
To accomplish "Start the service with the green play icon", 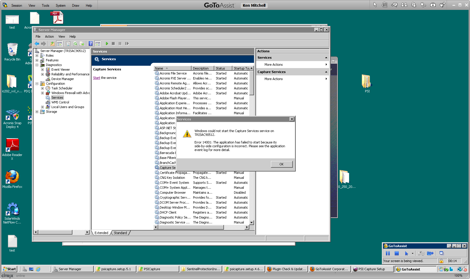I will 107,44.
